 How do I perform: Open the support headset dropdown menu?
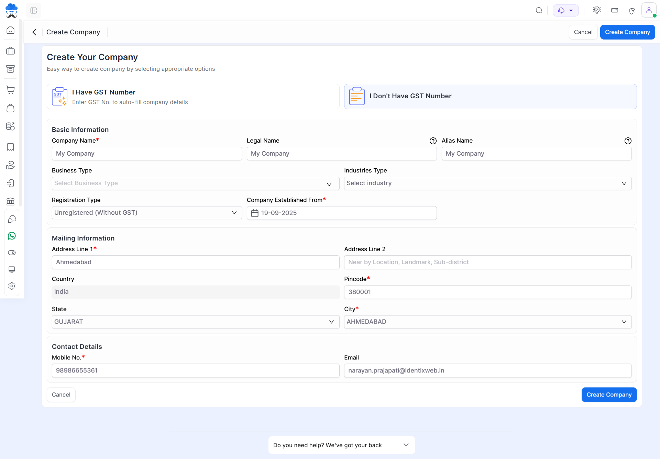coord(565,11)
